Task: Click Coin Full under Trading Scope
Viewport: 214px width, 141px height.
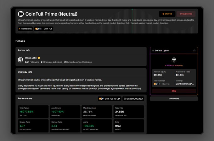Action: click(166, 84)
